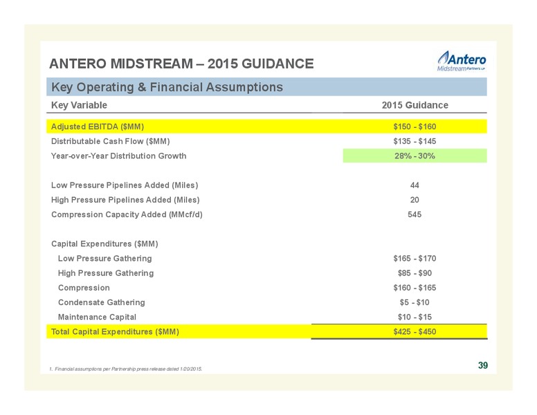Select the '2015 Guidance' column header
Viewport: 537px width, 415px height.
[x=415, y=105]
